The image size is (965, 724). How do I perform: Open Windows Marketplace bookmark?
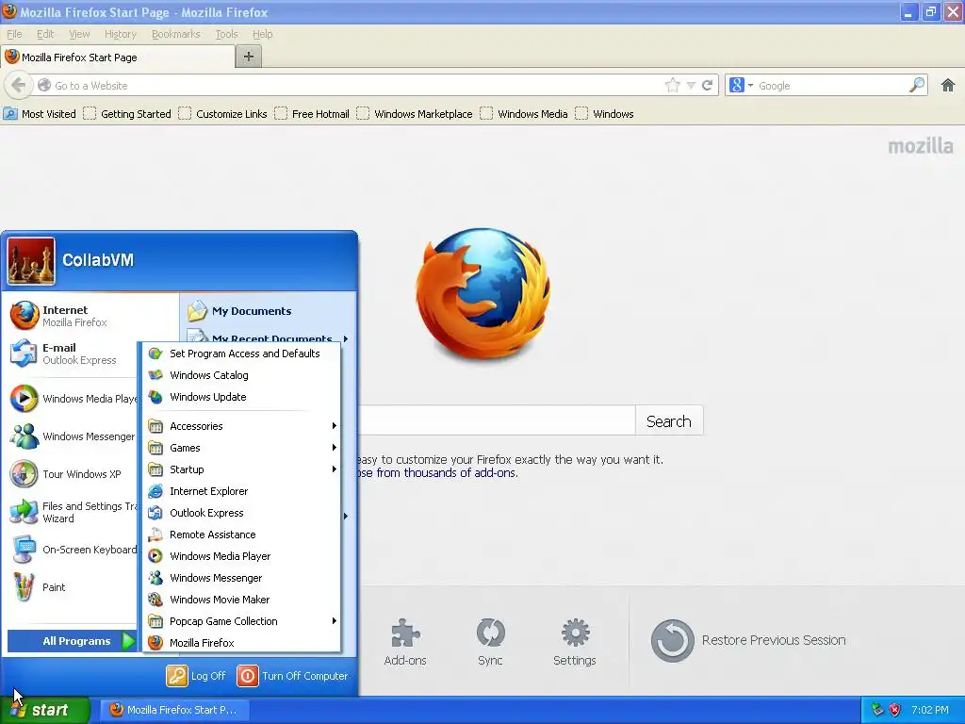415,114
